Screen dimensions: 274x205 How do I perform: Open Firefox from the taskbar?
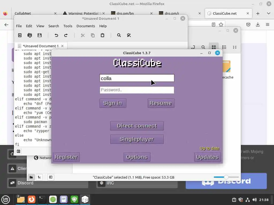(32, 199)
